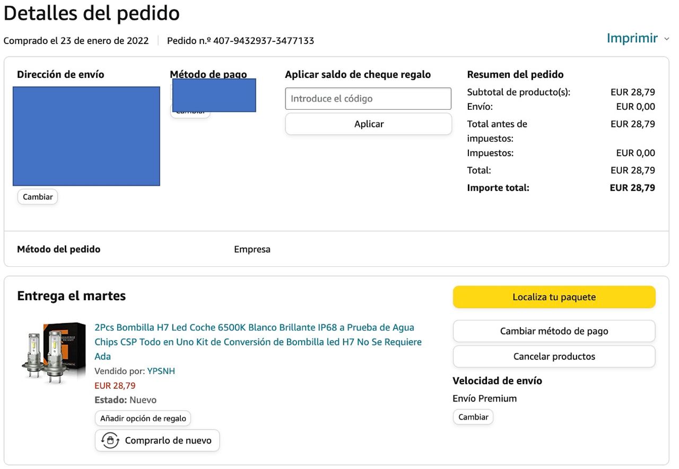Click Añadir opción de regalo button

(x=143, y=419)
